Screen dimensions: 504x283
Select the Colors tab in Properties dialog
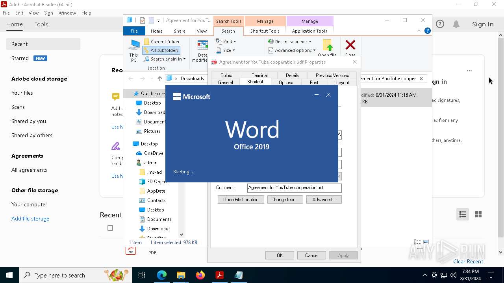[226, 75]
